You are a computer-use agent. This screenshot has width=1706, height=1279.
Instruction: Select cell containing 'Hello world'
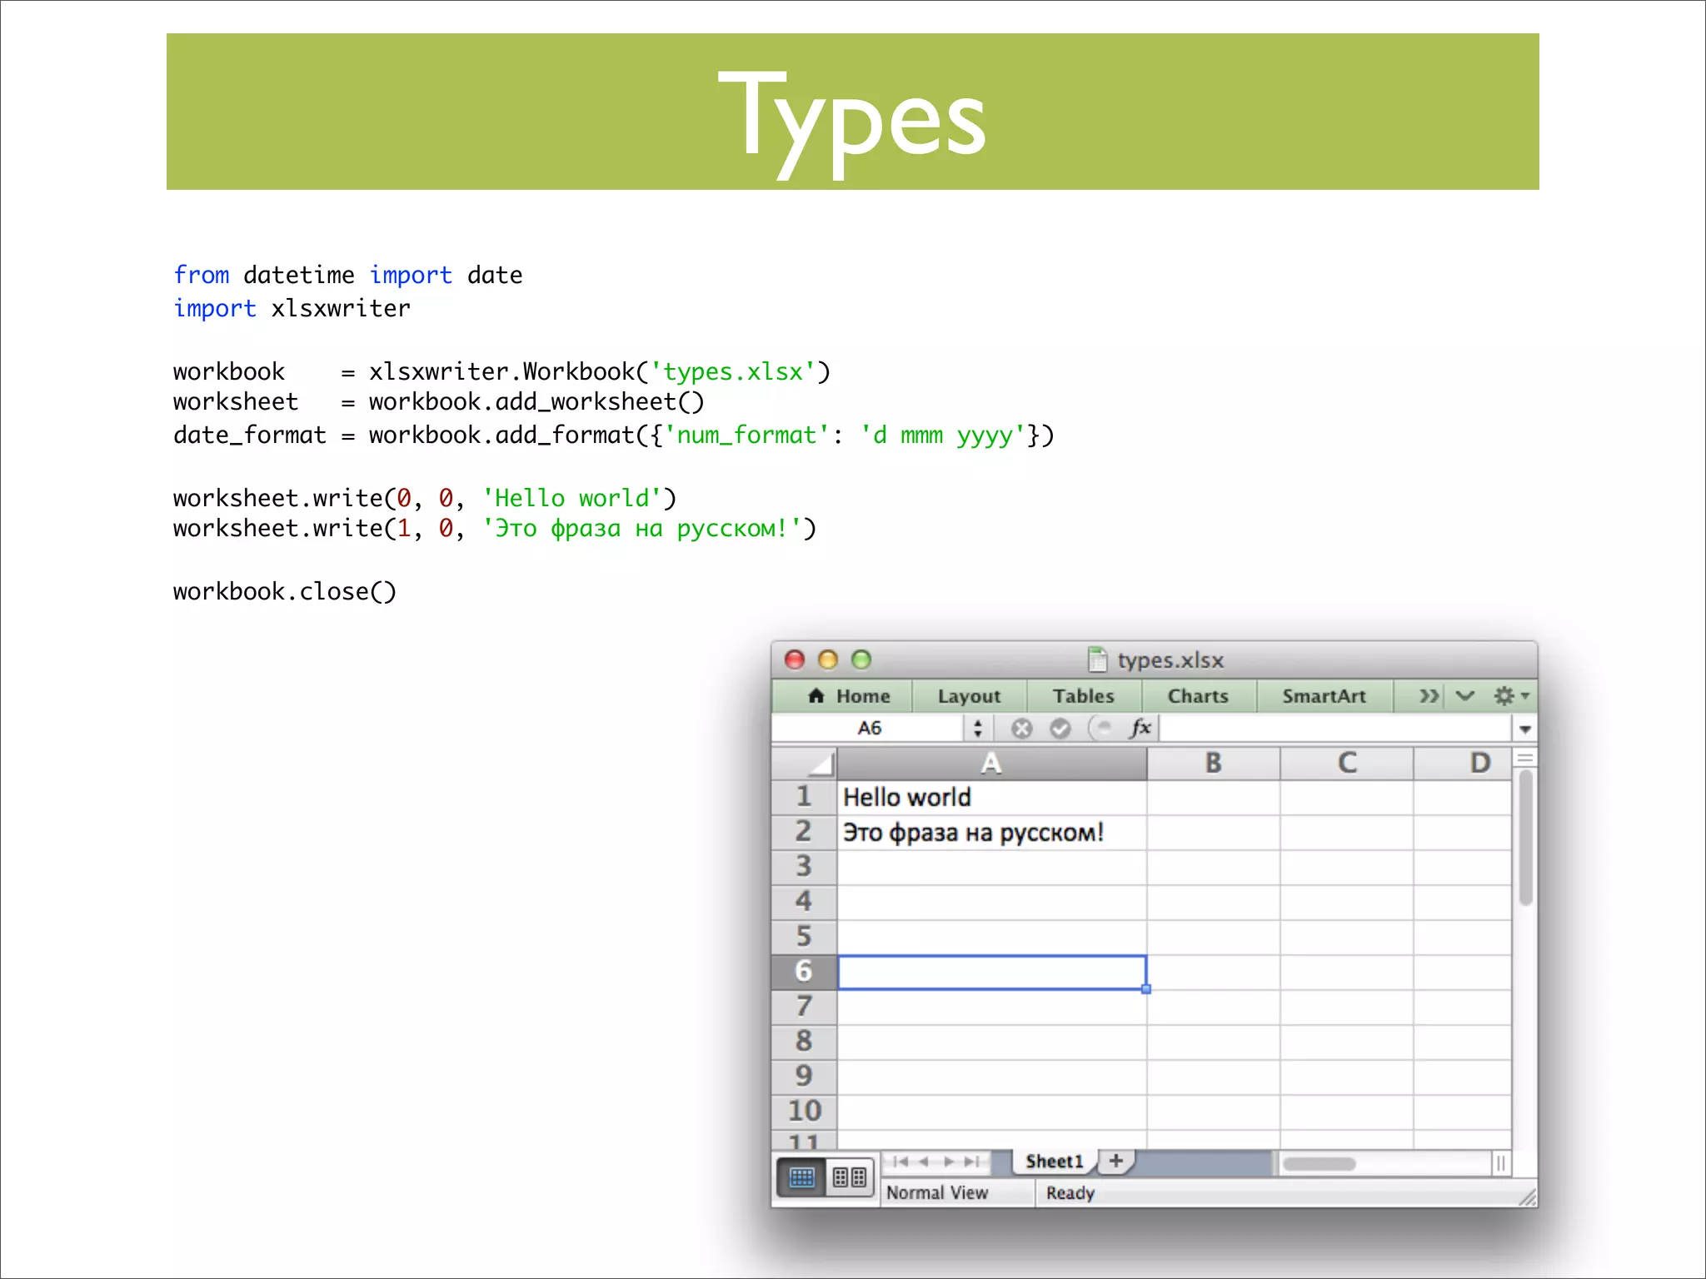click(991, 798)
